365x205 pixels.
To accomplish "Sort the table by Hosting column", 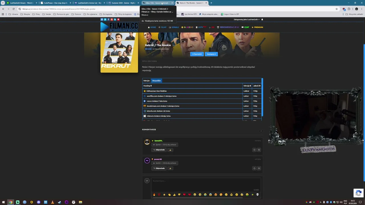I will [x=147, y=86].
